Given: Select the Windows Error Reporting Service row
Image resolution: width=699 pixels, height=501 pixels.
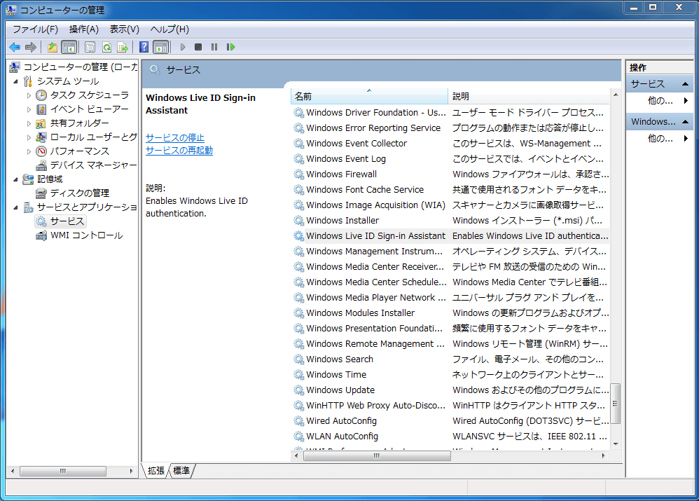Looking at the screenshot, I should tap(450, 128).
